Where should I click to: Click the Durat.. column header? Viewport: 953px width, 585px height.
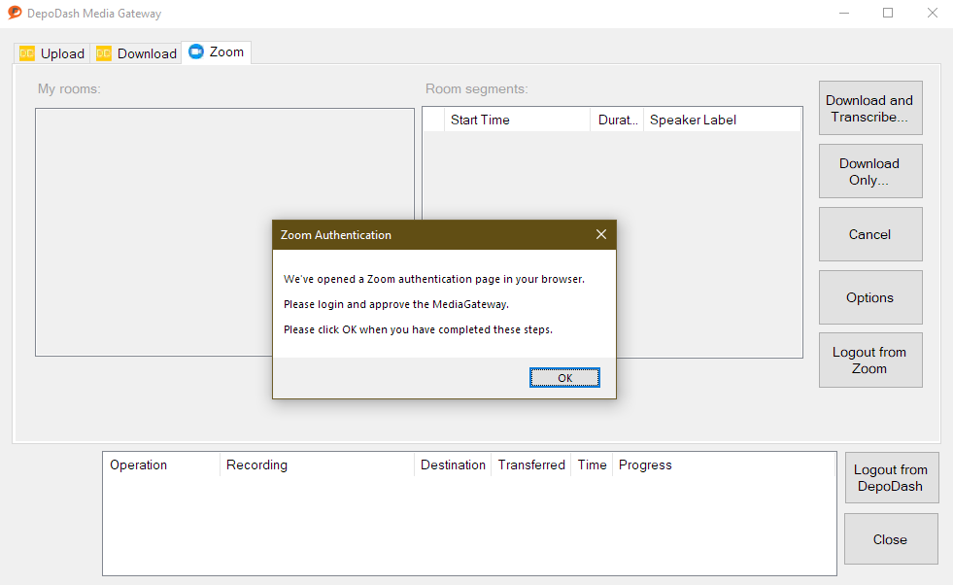click(617, 120)
